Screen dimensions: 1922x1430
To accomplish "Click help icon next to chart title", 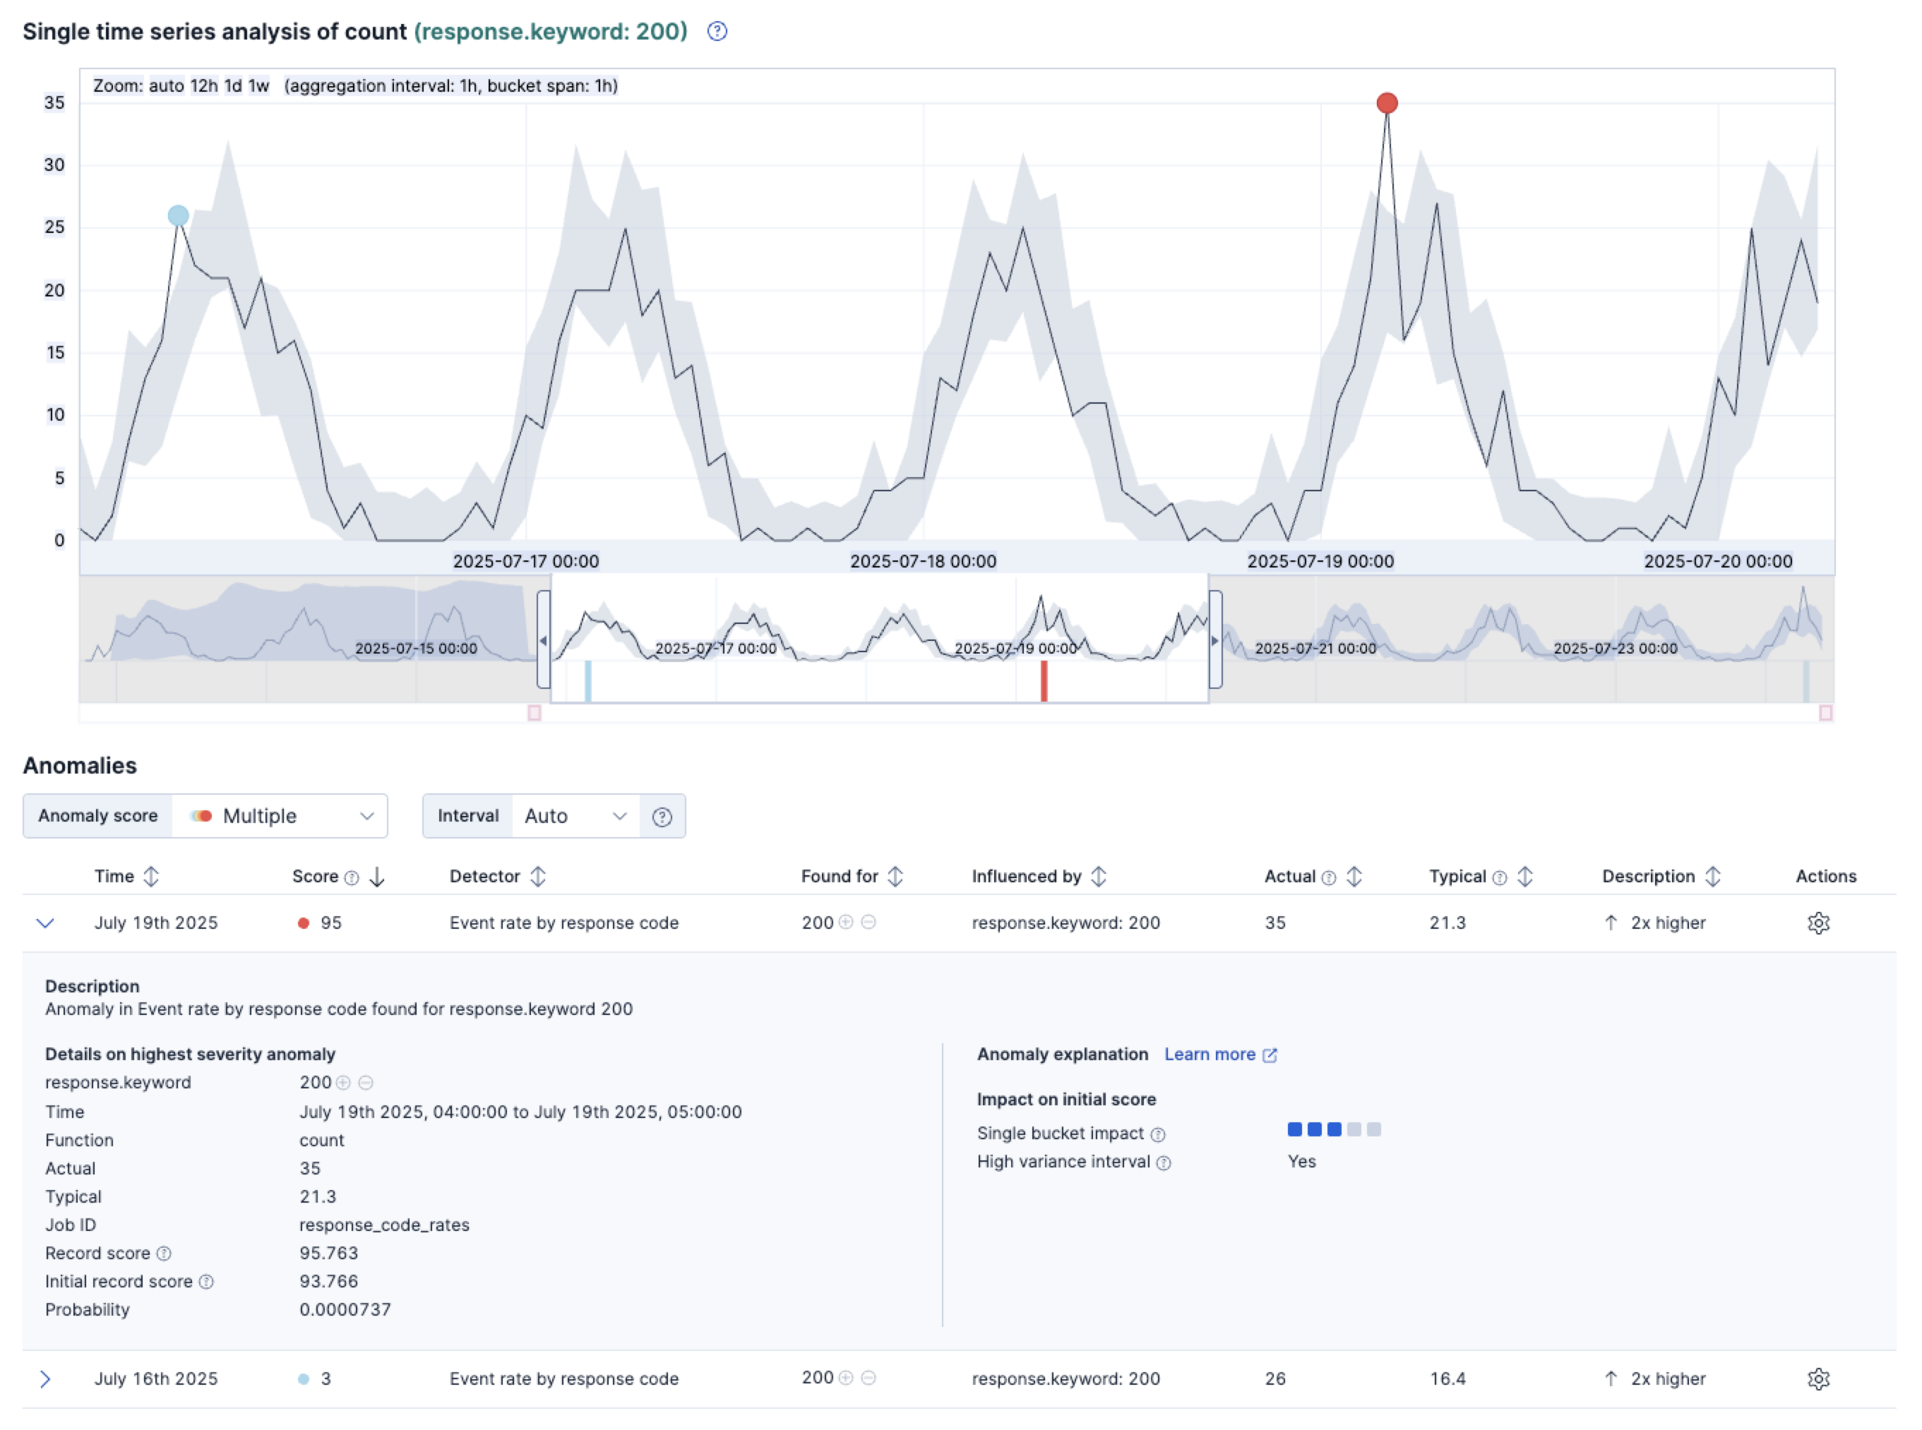I will pyautogui.click(x=717, y=32).
